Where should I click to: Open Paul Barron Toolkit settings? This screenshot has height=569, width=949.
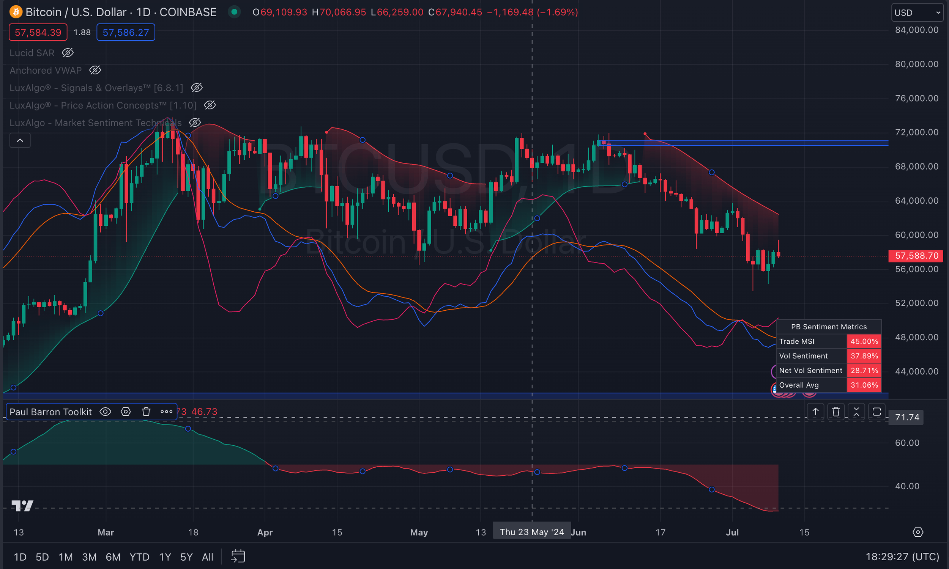[x=126, y=412]
